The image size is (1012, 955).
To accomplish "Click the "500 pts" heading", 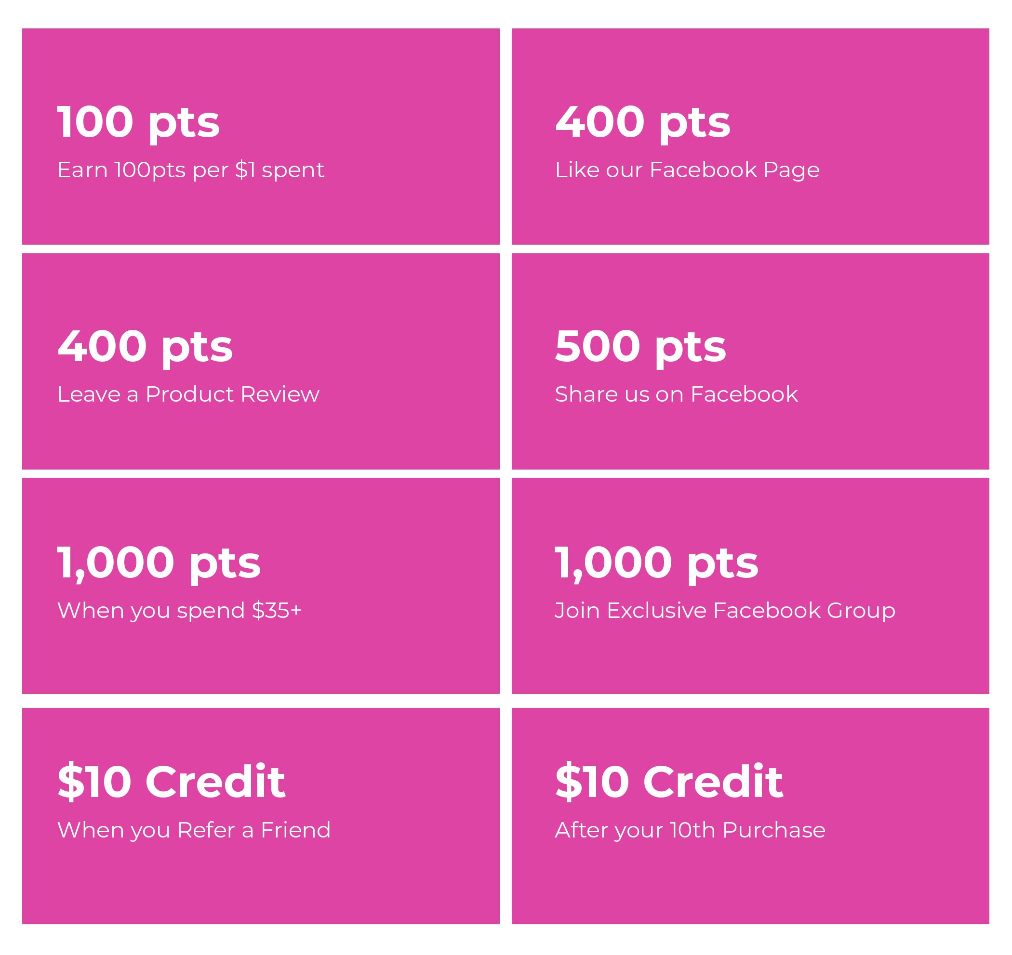I will [640, 347].
